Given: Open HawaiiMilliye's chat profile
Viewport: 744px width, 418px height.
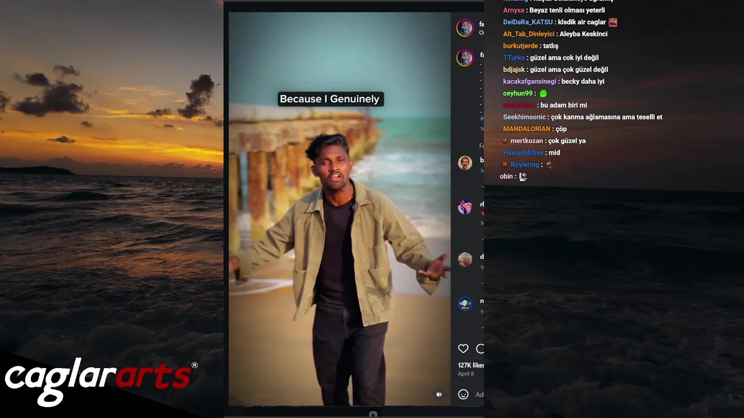Looking at the screenshot, I should click(523, 153).
